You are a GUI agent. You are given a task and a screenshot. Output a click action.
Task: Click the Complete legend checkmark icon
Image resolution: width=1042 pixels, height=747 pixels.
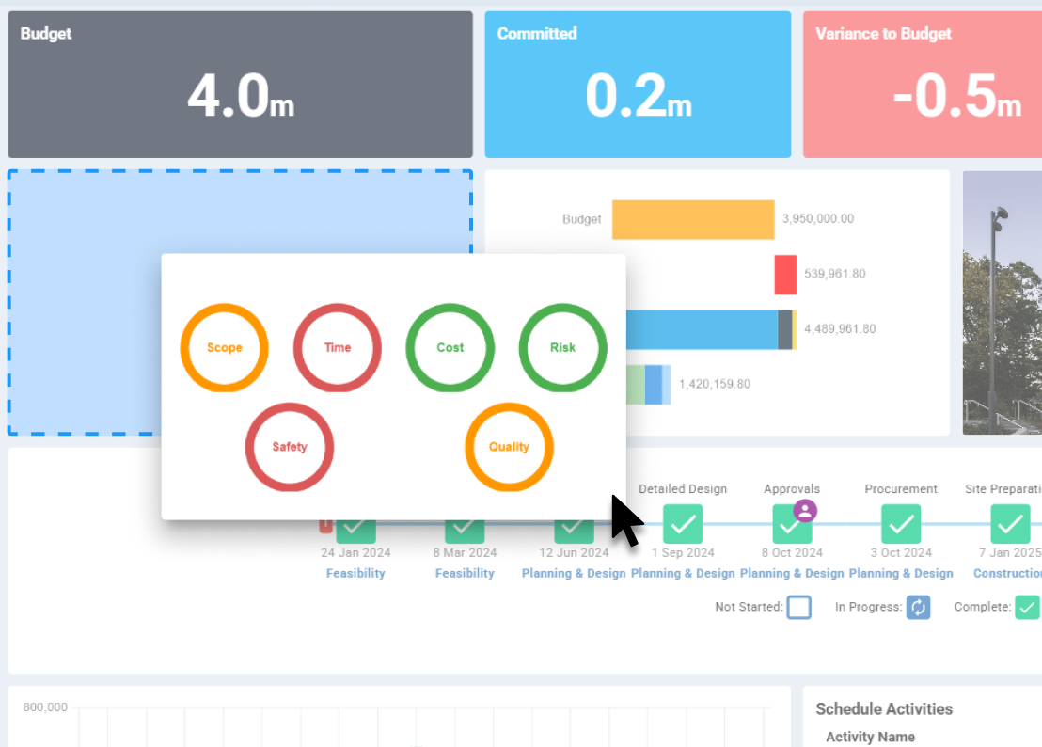[1025, 607]
